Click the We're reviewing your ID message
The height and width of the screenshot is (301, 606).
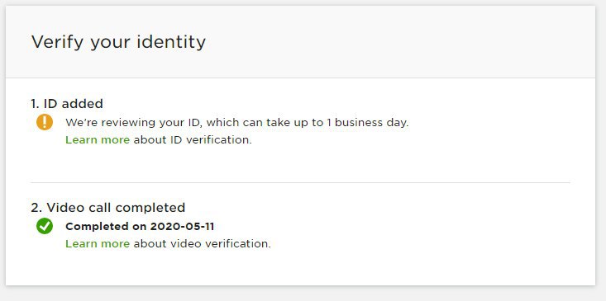[237, 123]
